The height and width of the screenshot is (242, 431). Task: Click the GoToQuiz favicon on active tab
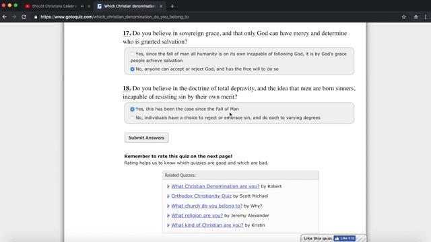(x=99, y=6)
